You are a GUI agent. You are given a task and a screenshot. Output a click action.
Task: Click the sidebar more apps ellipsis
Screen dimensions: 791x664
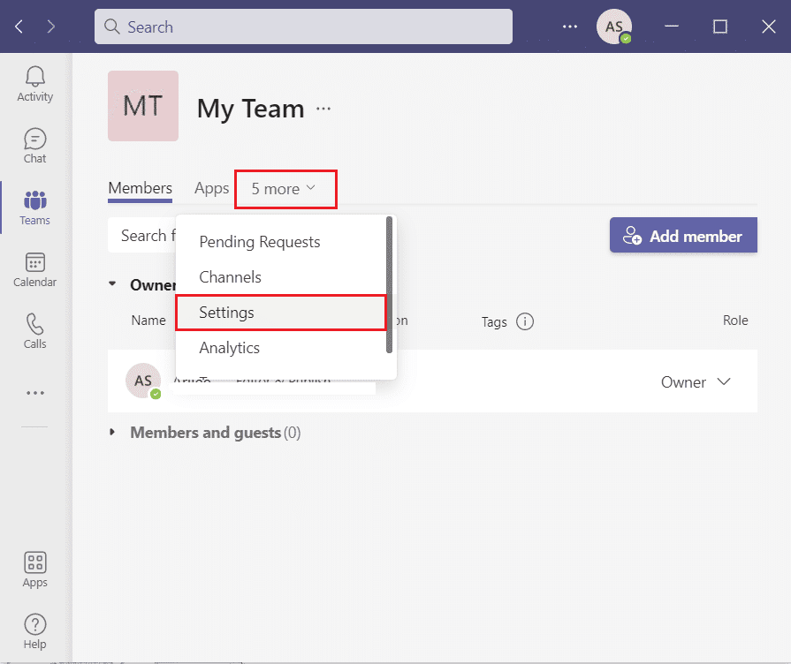[34, 393]
